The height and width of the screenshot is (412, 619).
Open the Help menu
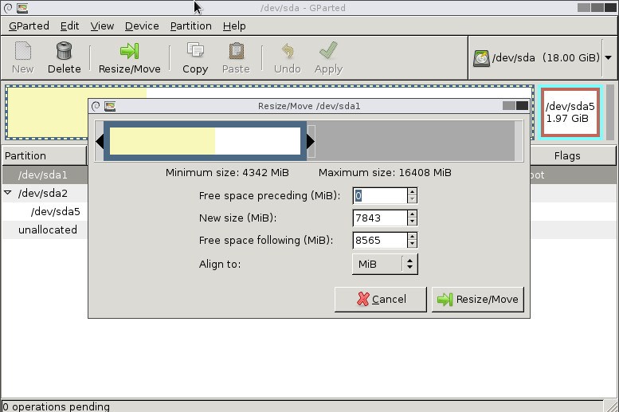point(234,26)
